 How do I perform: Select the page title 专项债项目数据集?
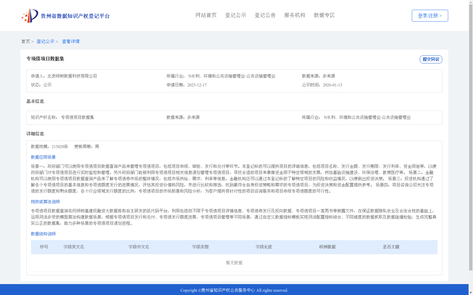pos(45,59)
